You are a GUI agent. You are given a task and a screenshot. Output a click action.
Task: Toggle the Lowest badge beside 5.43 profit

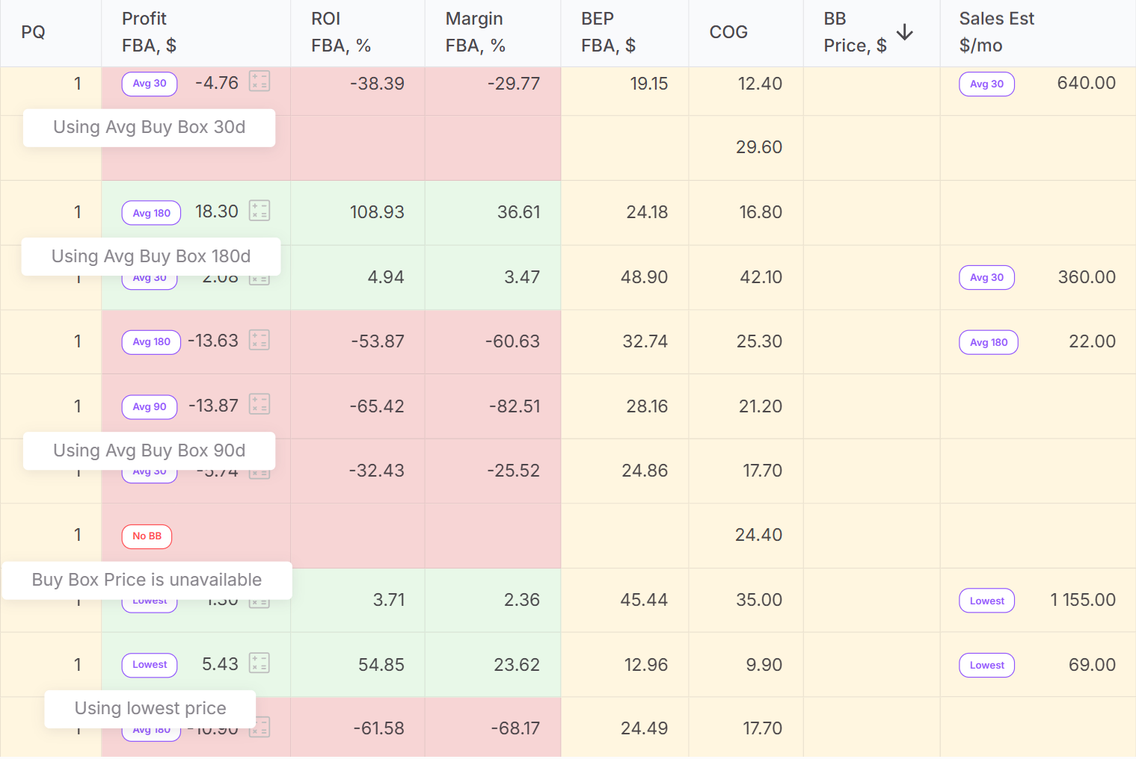[x=149, y=665]
